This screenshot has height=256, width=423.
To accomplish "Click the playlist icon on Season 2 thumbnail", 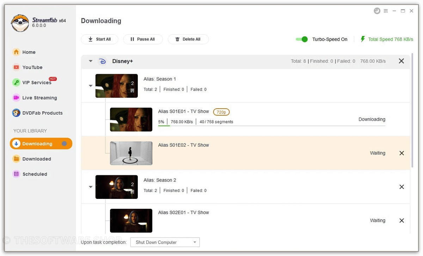I will click(x=132, y=192).
